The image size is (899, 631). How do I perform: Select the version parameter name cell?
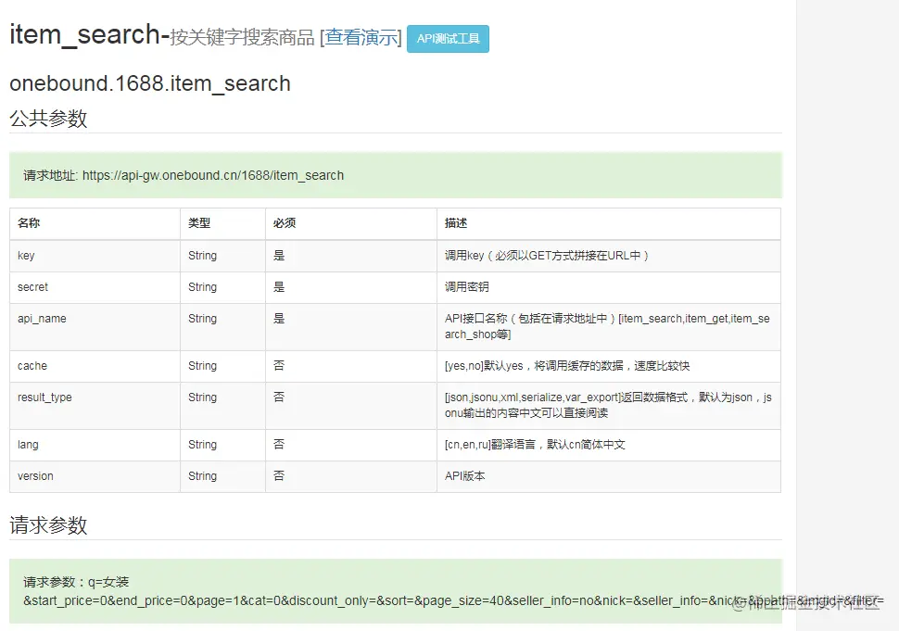95,476
